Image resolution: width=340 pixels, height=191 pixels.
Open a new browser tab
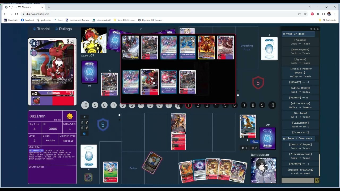pyautogui.click(x=49, y=7)
